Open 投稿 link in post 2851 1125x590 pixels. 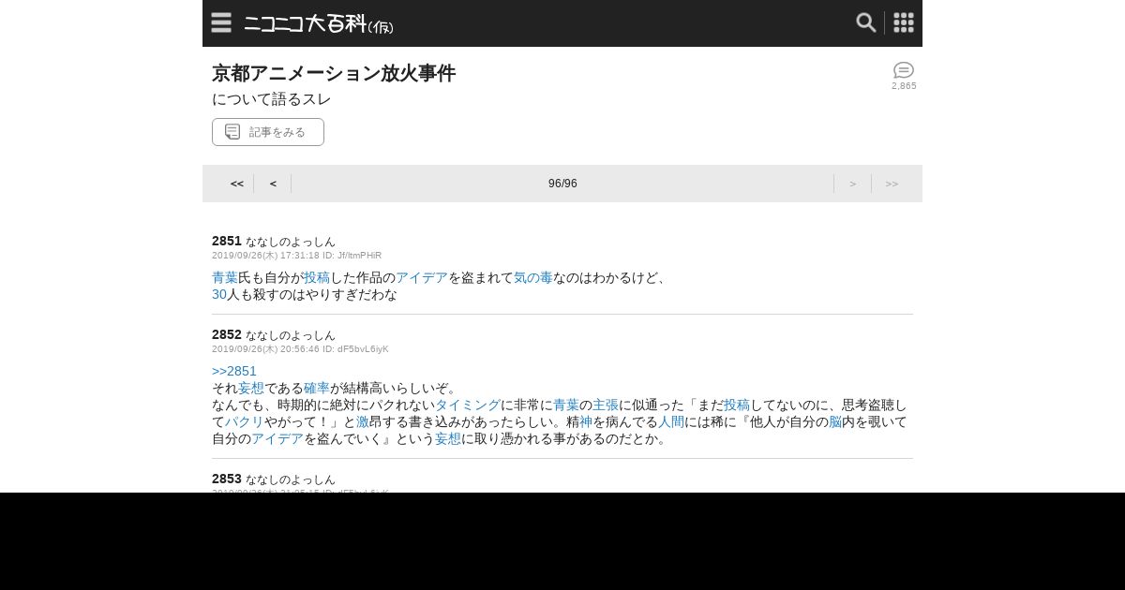point(317,277)
